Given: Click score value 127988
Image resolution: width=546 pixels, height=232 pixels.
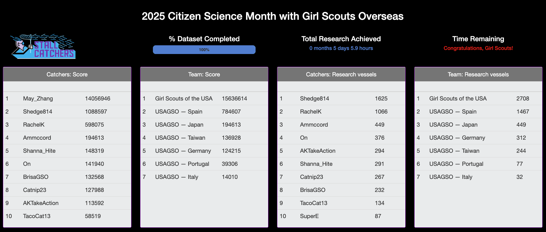Looking at the screenshot, I should (x=95, y=190).
